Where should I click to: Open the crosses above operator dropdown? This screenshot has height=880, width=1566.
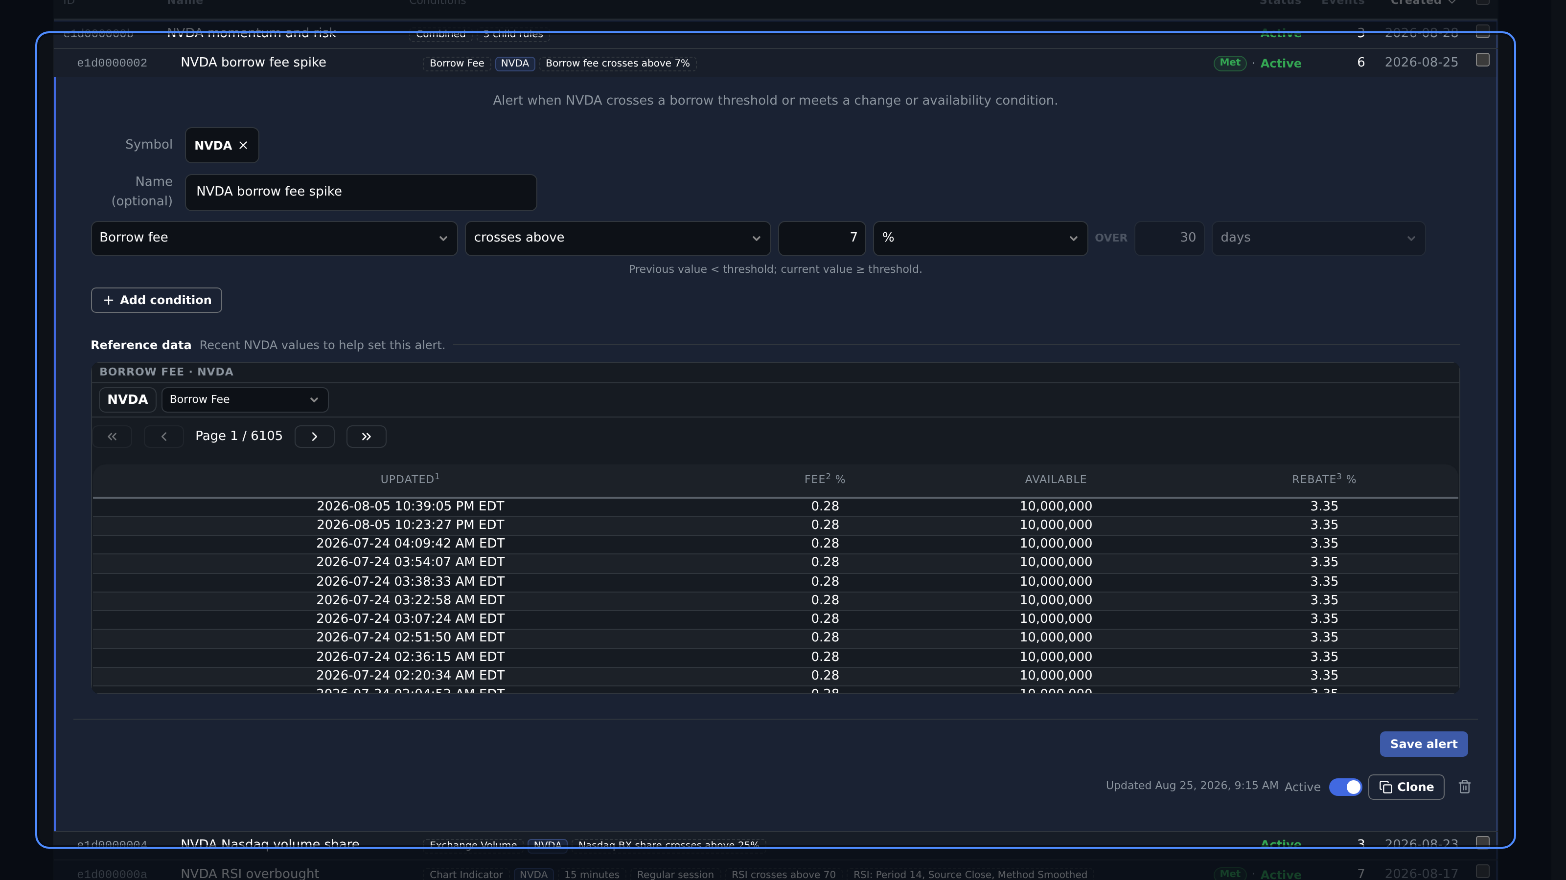point(617,238)
